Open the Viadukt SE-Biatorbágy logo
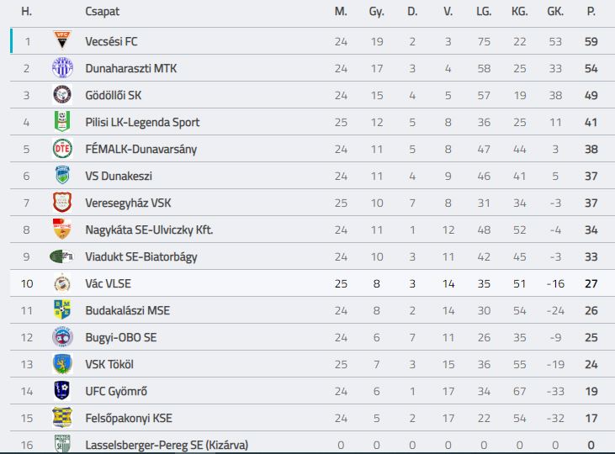The image size is (615, 454). (x=61, y=256)
